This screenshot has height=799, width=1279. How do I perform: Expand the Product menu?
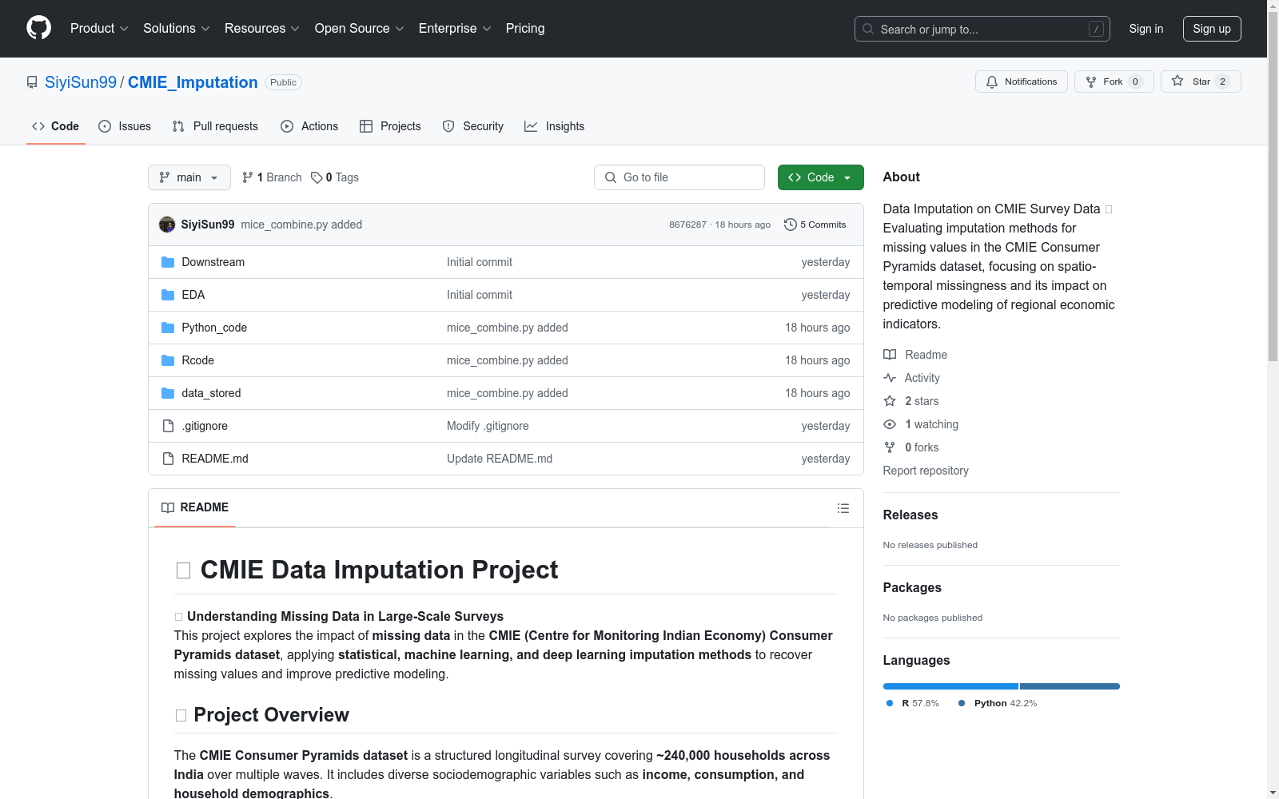click(99, 29)
